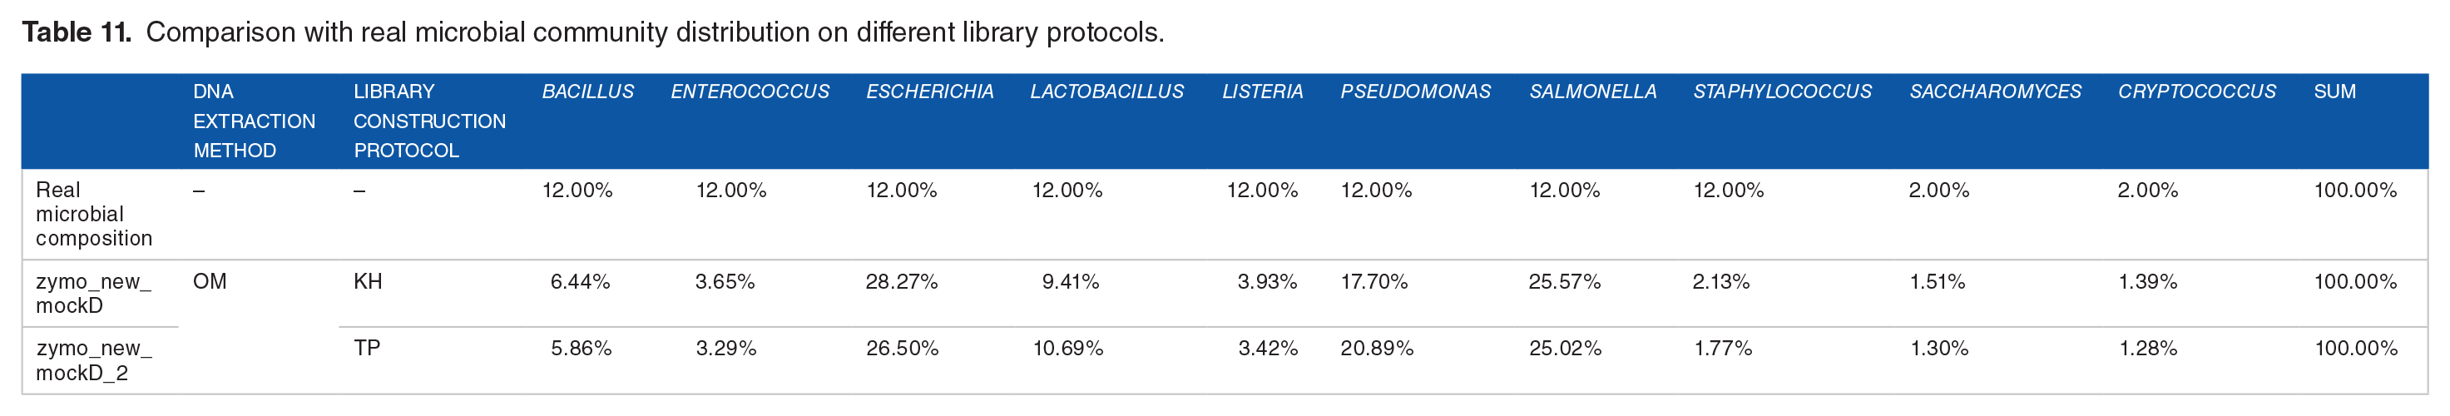Image resolution: width=2450 pixels, height=416 pixels.
Task: Click the Table 11 caption title
Action: (76, 32)
